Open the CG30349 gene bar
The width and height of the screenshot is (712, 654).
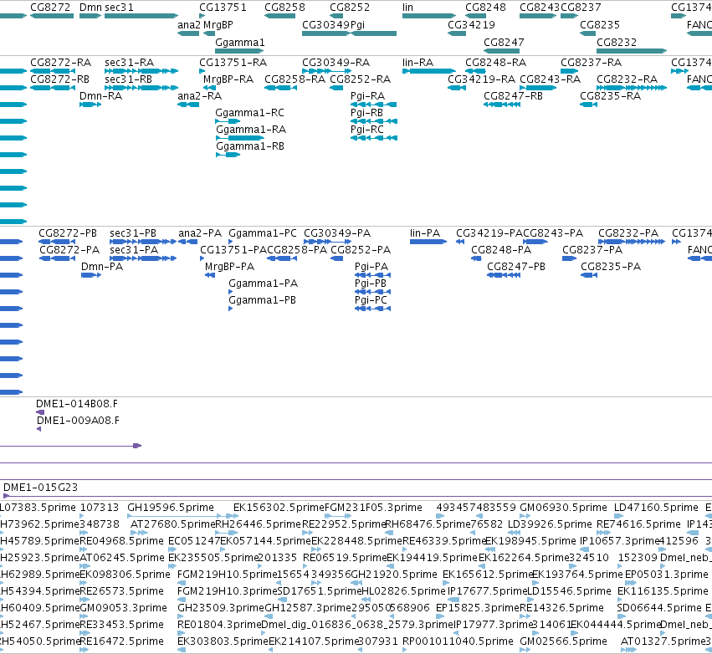click(x=326, y=33)
